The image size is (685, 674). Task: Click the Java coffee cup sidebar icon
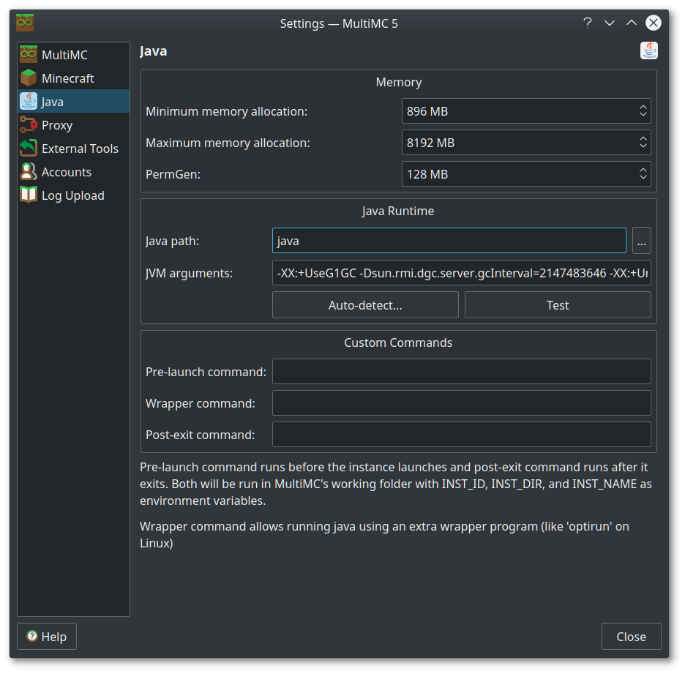tap(29, 102)
